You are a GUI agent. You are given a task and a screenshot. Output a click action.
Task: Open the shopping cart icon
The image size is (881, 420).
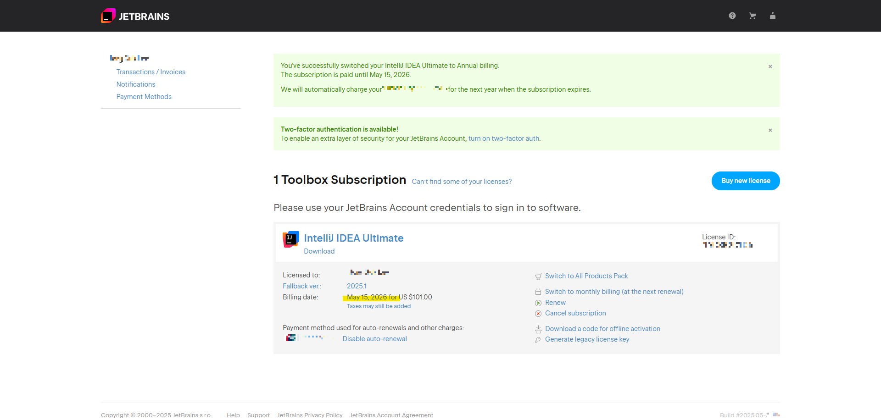tap(753, 16)
